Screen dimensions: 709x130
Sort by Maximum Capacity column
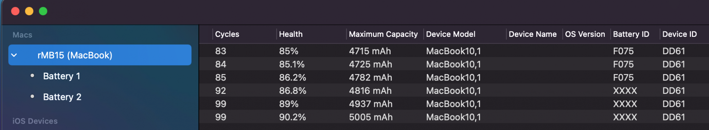(x=383, y=34)
